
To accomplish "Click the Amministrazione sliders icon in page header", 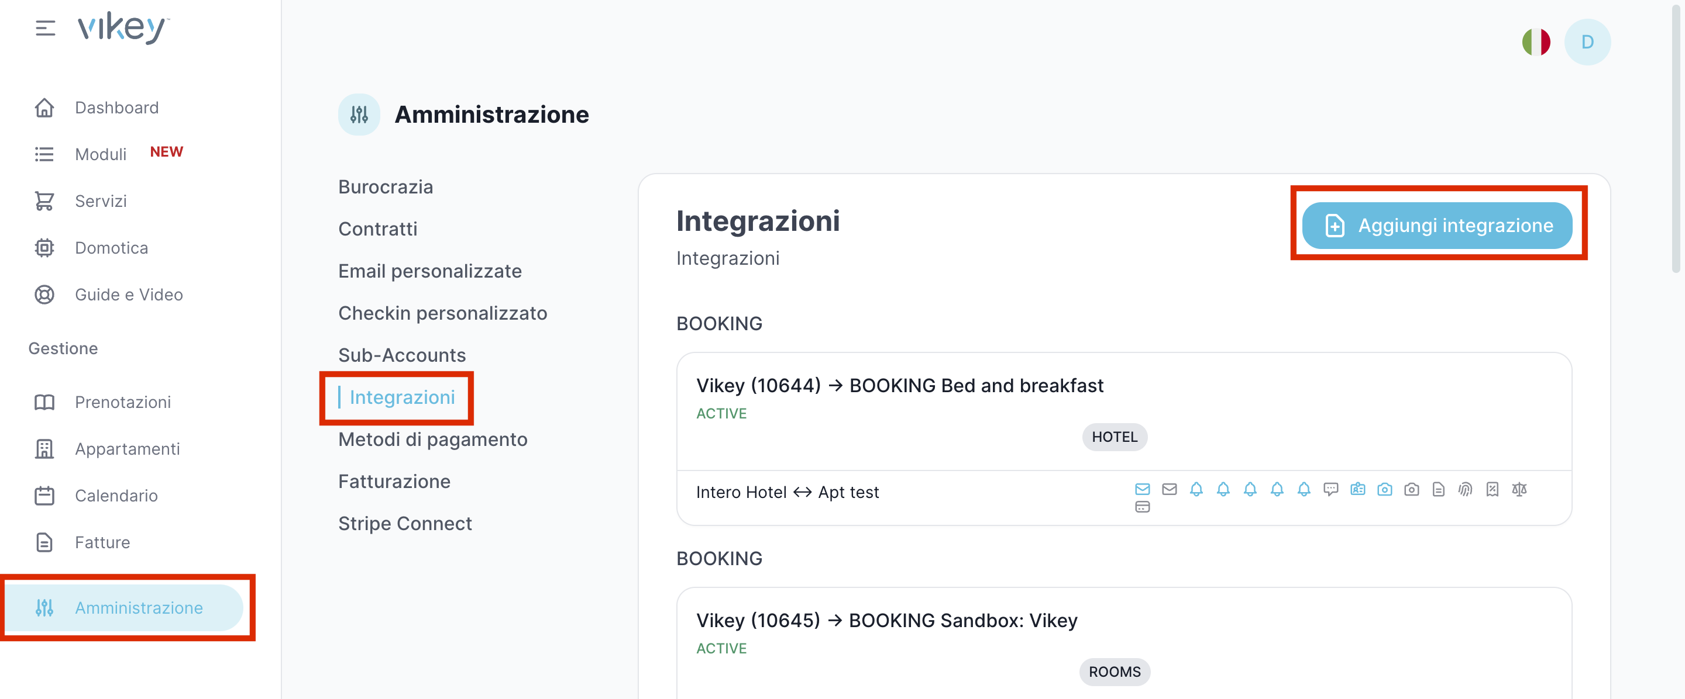I will tap(359, 115).
